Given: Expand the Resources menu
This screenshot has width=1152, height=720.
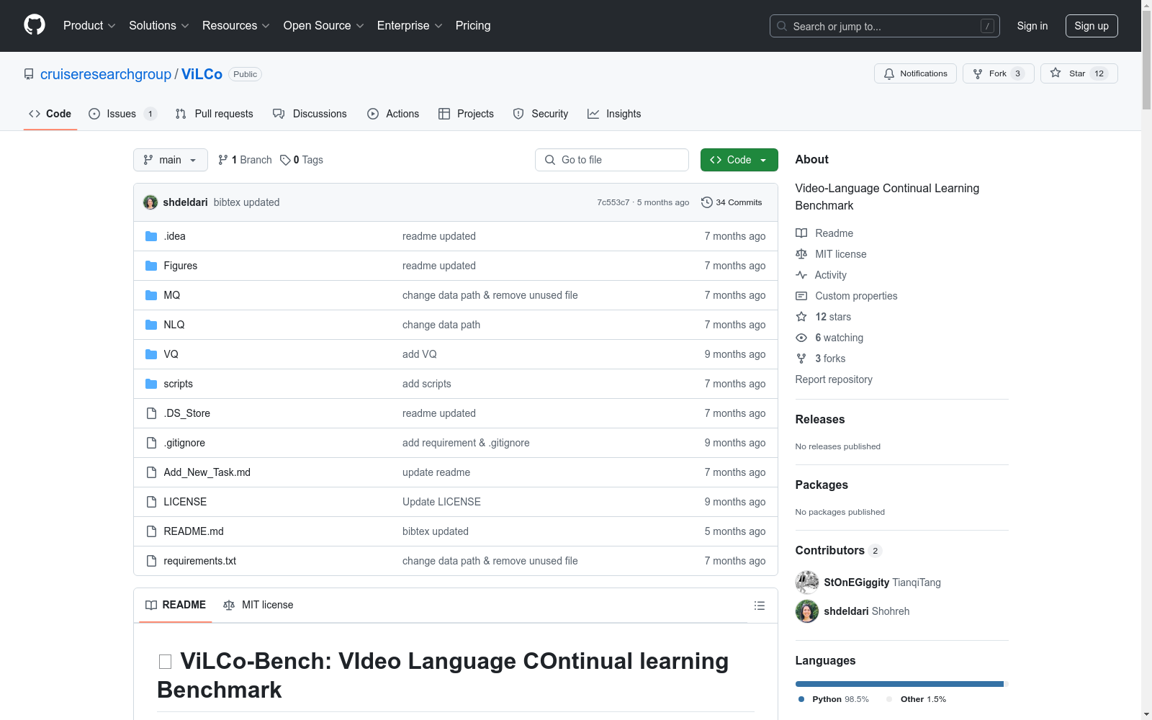Looking at the screenshot, I should point(236,26).
